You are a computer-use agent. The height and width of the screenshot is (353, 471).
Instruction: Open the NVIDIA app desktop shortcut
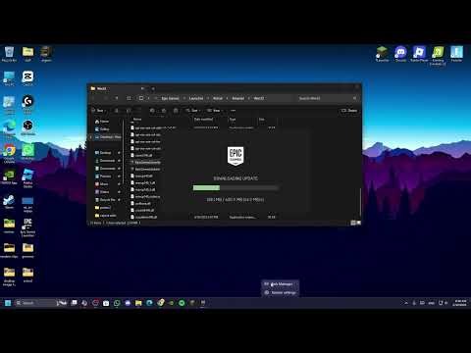pos(9,176)
